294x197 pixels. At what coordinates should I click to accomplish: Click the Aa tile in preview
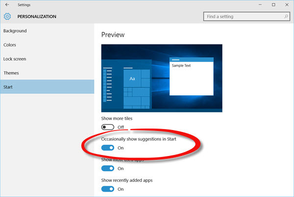(x=132, y=78)
